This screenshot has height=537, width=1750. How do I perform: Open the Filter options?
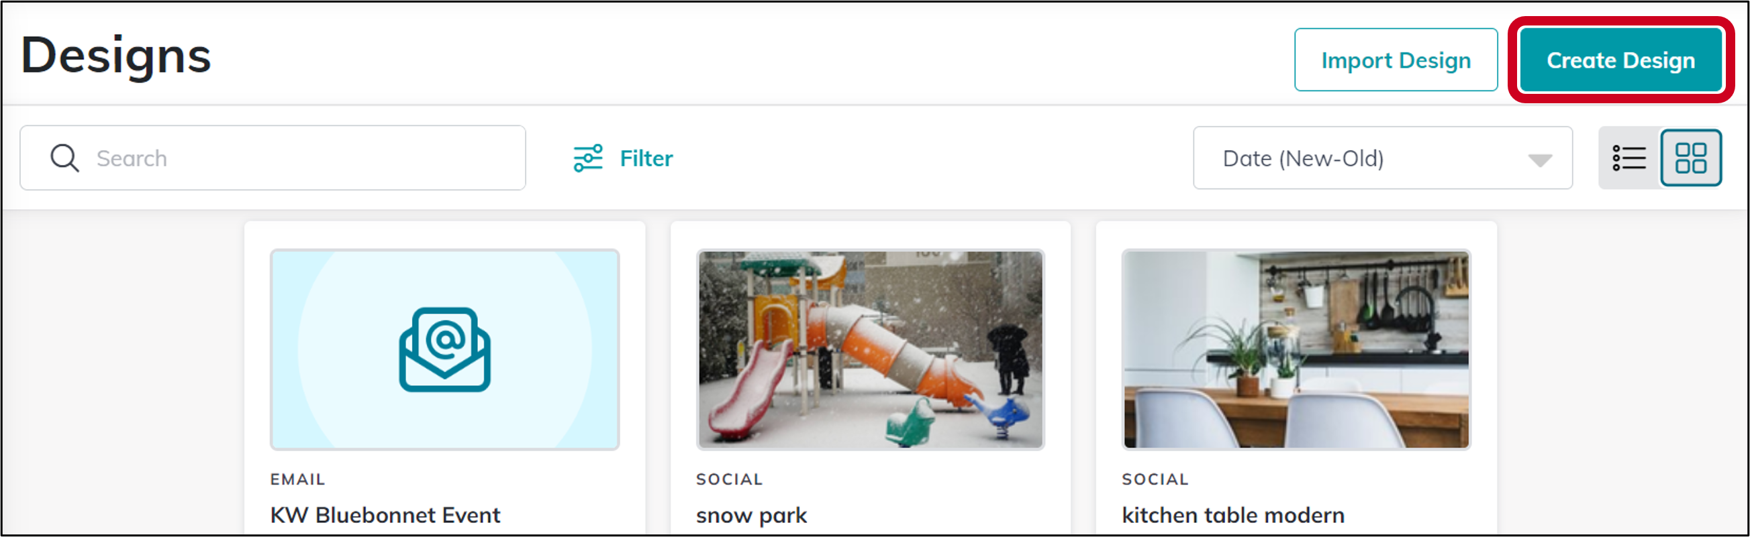click(623, 158)
